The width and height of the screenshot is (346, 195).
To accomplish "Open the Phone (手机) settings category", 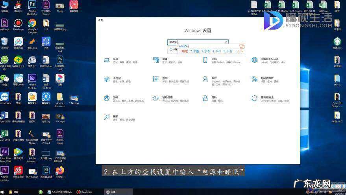I will point(221,61).
